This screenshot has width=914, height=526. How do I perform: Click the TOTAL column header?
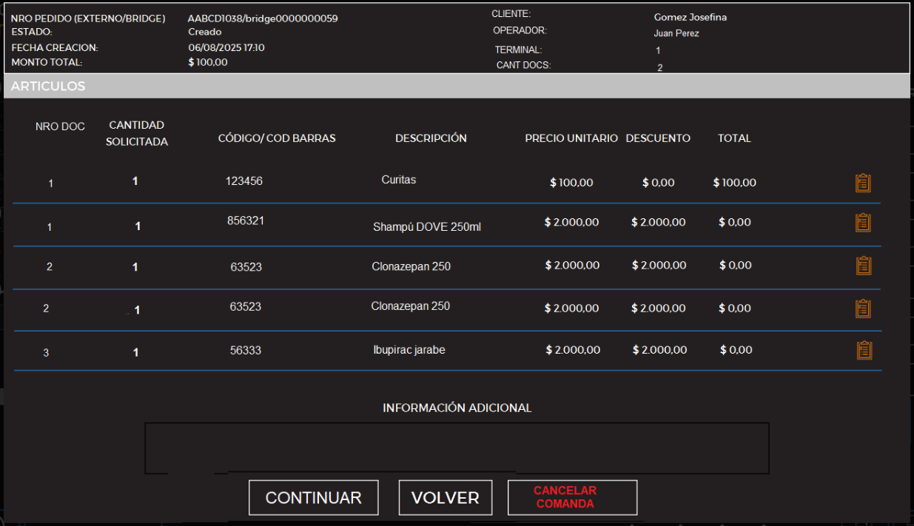coord(734,138)
